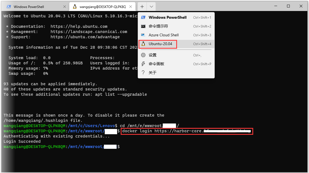Click the 'Login Succeeded' output line
The height and width of the screenshot is (173, 309).
tap(22, 141)
